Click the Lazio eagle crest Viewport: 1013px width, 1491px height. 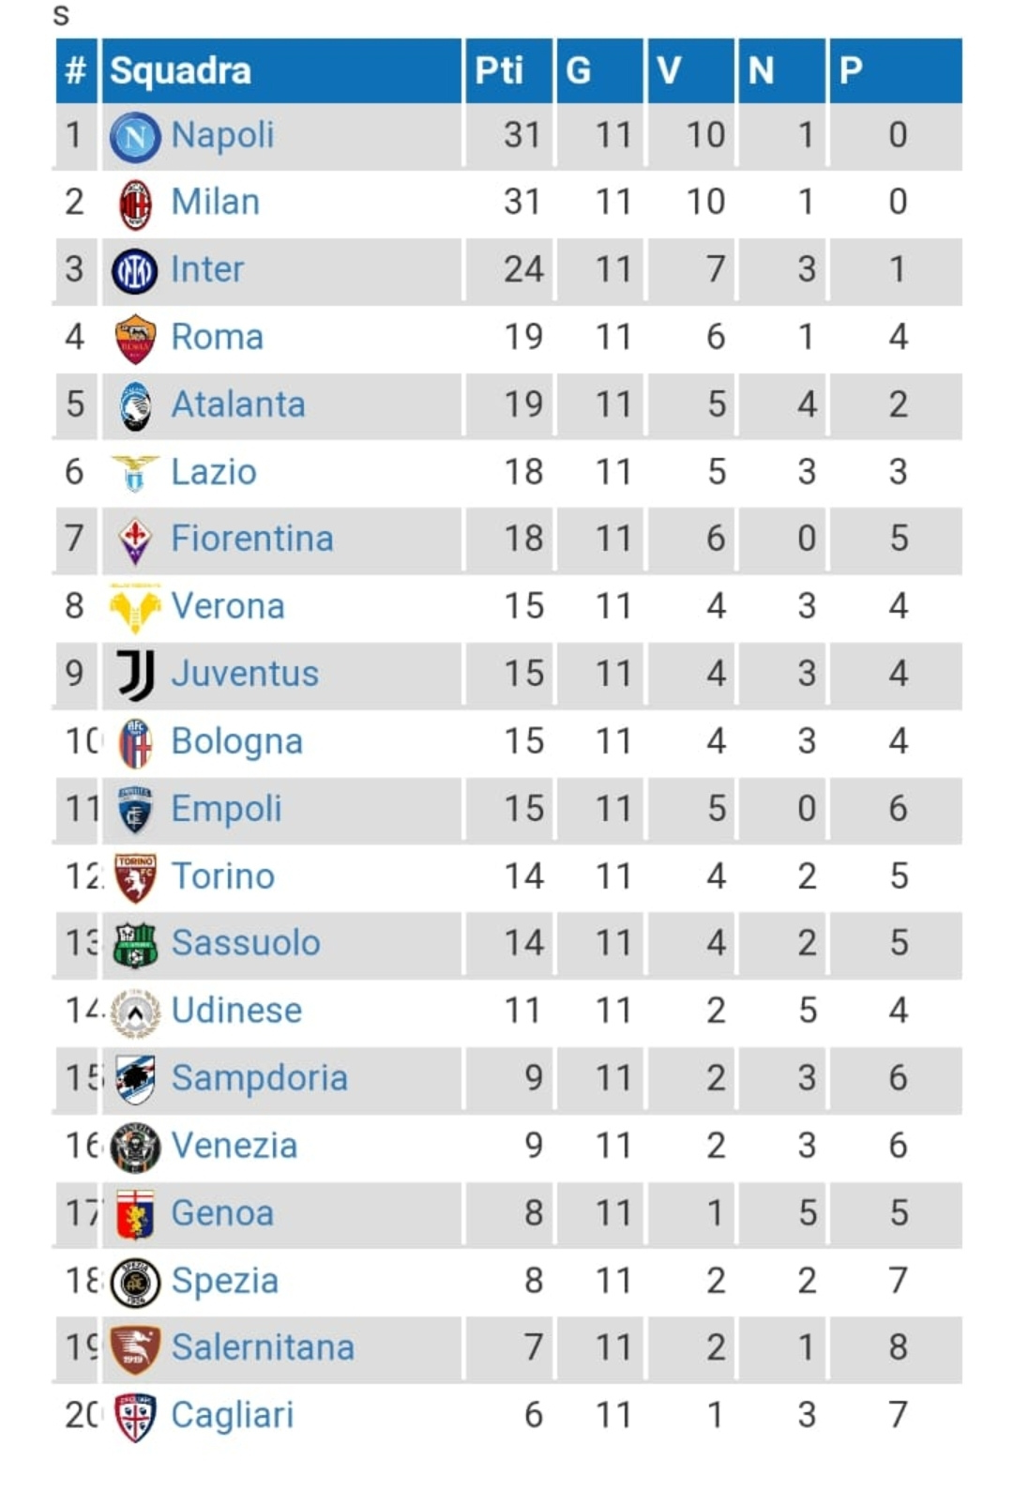pos(135,473)
